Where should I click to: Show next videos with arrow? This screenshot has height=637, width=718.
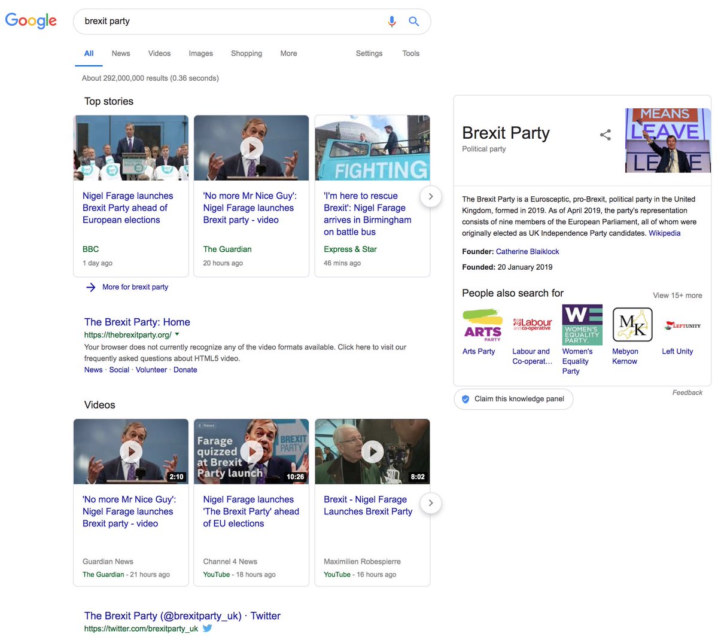coord(431,503)
